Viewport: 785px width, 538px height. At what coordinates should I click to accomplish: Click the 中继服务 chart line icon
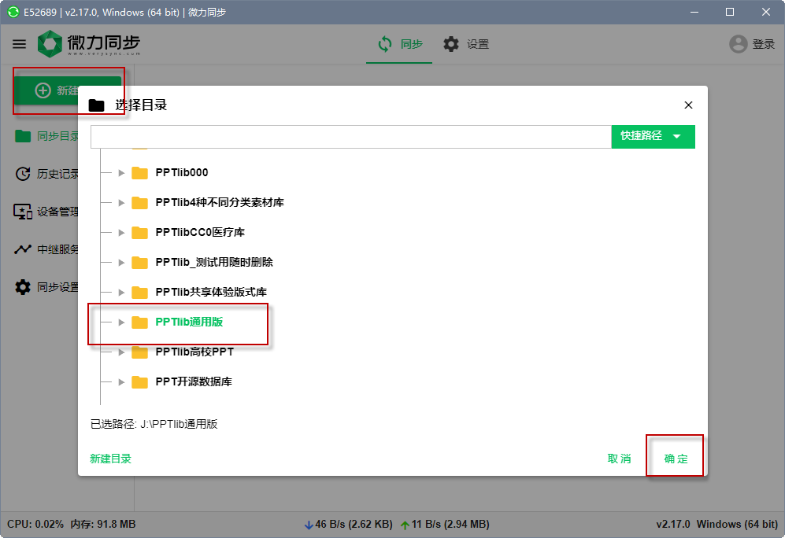tap(23, 249)
